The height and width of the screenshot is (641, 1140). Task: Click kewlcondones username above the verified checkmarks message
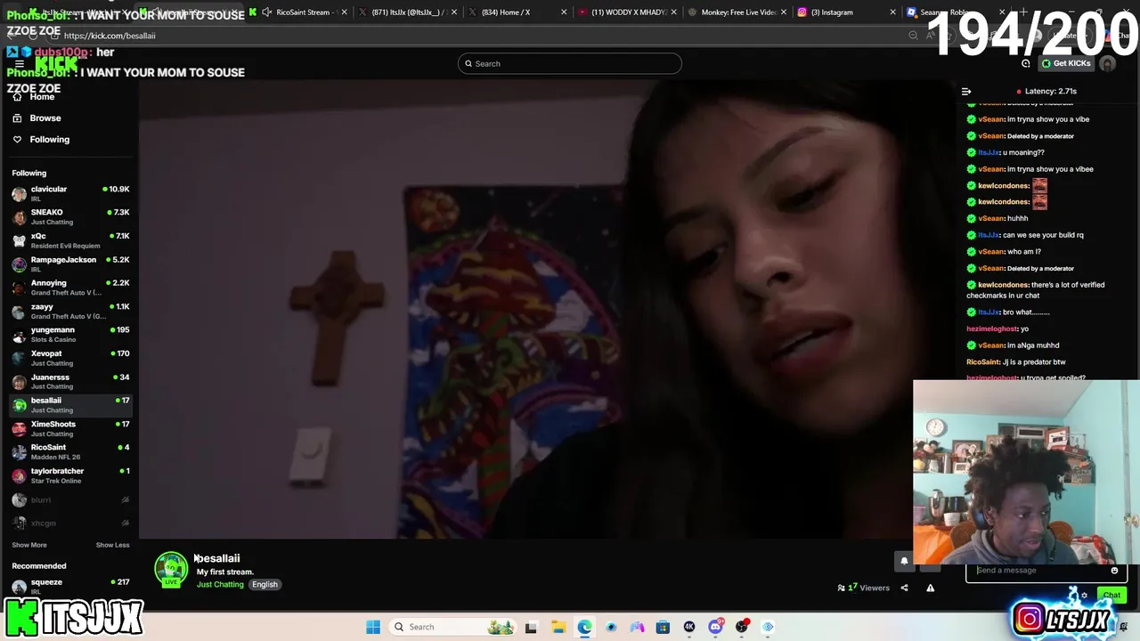[1003, 285]
